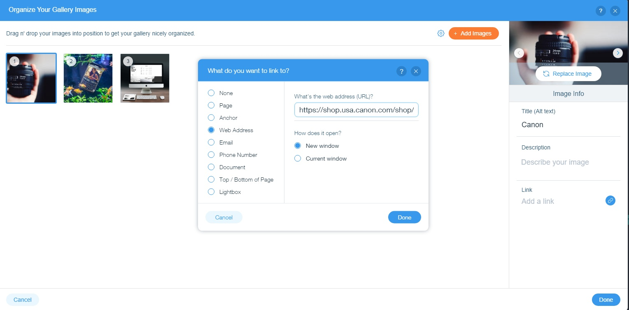Screen dimensions: 629x310
Task: Click the link icon beside Add a link
Action: pos(610,200)
